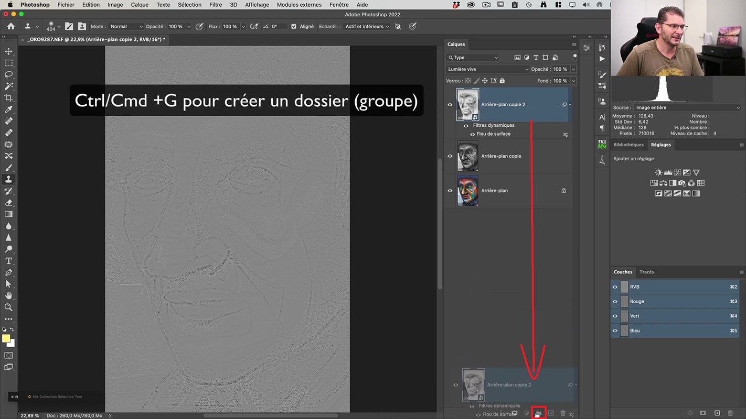
Task: Click the Home icon in options bar
Action: (11, 26)
